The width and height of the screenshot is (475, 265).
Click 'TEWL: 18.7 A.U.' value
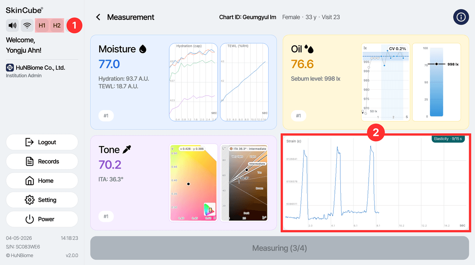point(118,86)
